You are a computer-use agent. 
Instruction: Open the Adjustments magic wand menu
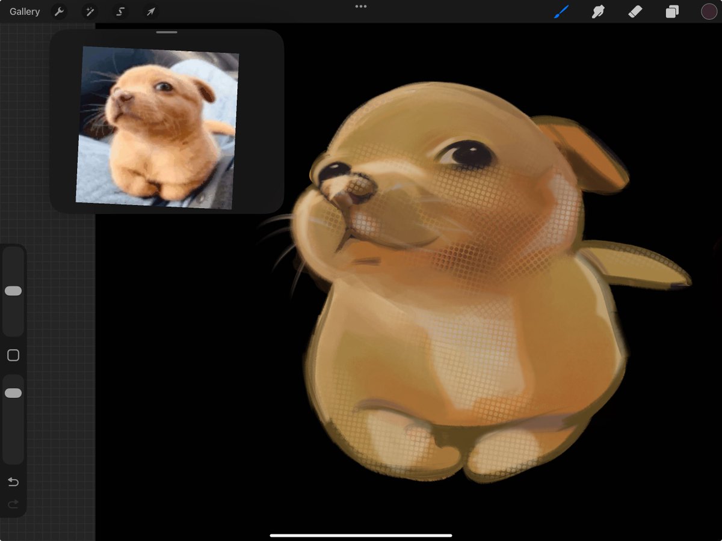coord(90,11)
